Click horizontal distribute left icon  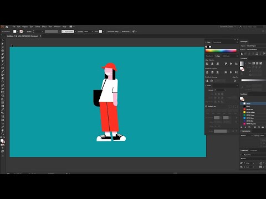tap(226, 72)
